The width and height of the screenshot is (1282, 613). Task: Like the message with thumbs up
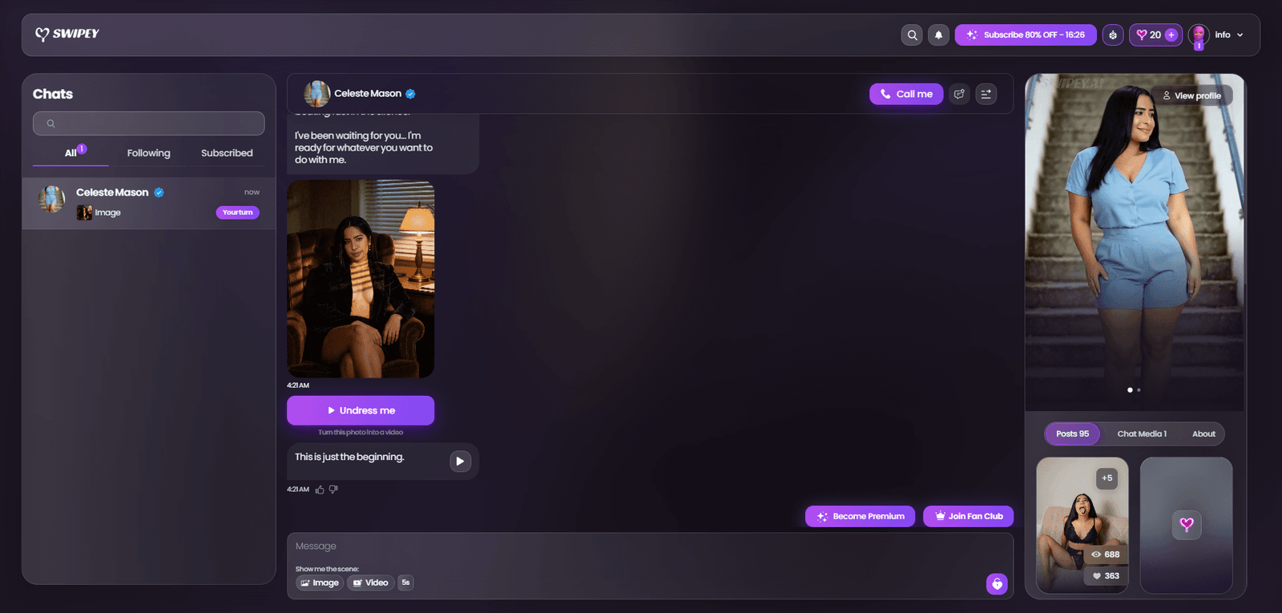[320, 490]
